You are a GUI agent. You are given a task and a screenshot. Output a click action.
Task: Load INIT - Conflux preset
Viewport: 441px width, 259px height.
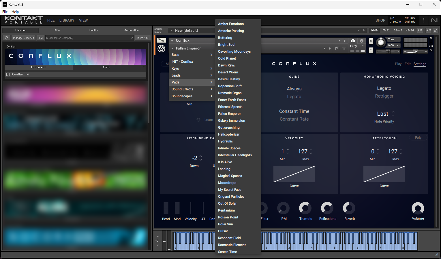pos(192,62)
